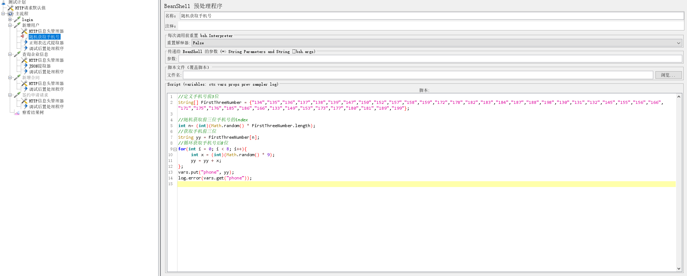Screen dimensions: 687x276
Task: Collapse the 签约申请请求 tree node
Action: tap(10, 95)
